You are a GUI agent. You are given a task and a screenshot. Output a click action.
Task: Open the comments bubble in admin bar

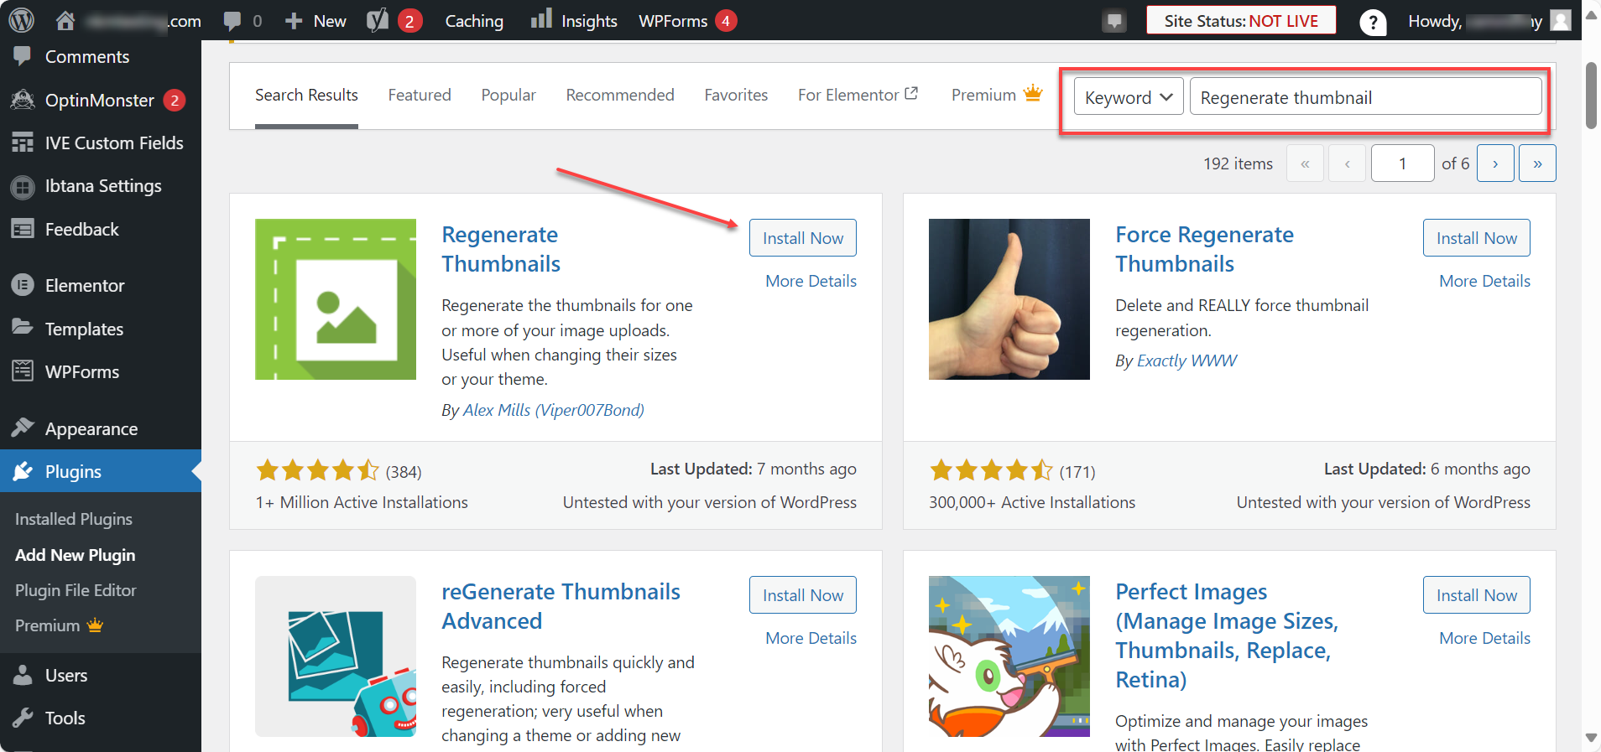[x=232, y=21]
